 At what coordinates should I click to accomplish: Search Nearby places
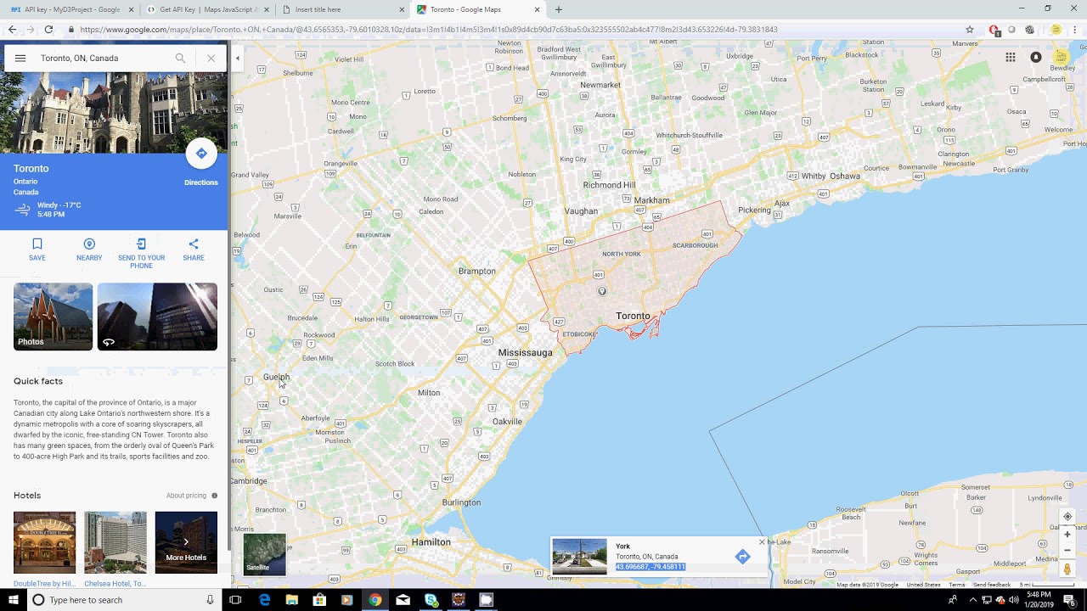point(89,249)
